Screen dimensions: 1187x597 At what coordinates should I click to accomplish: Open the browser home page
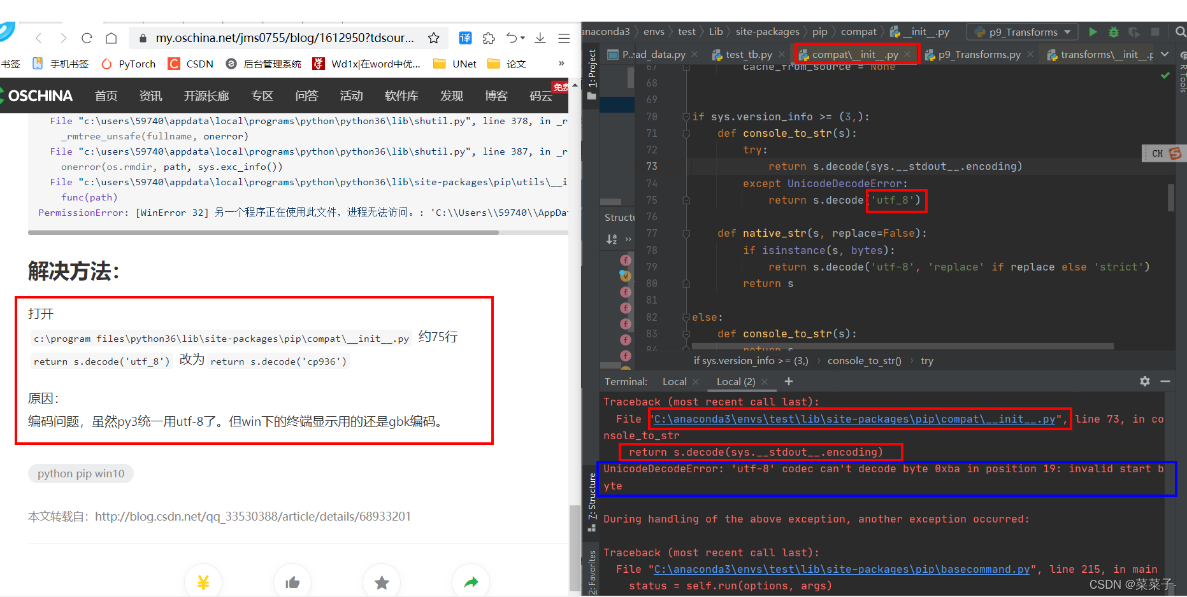pyautogui.click(x=111, y=38)
